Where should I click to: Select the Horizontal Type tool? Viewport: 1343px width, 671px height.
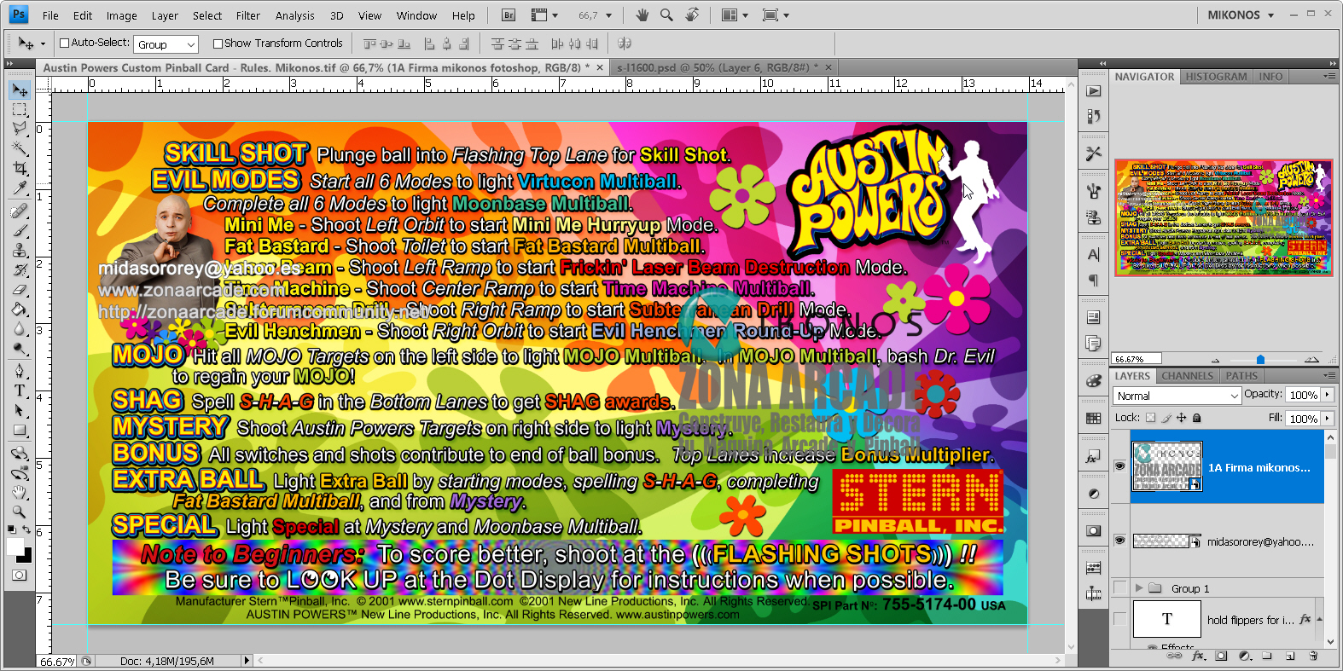tap(20, 390)
